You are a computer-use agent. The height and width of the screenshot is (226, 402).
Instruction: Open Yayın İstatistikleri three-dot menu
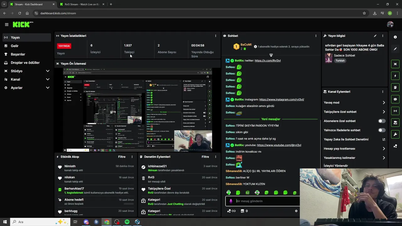[215, 36]
